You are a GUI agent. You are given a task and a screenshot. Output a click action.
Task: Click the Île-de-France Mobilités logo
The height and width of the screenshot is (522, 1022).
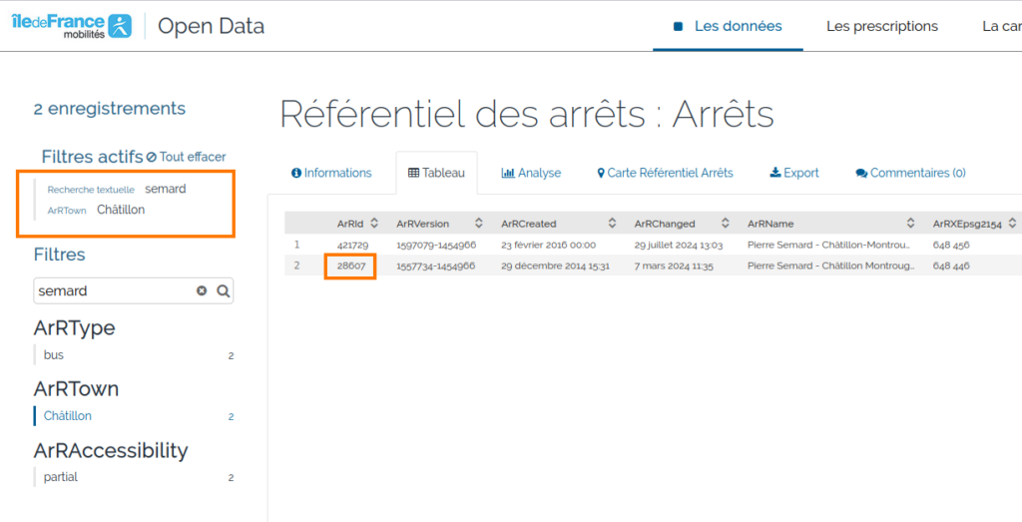click(71, 26)
